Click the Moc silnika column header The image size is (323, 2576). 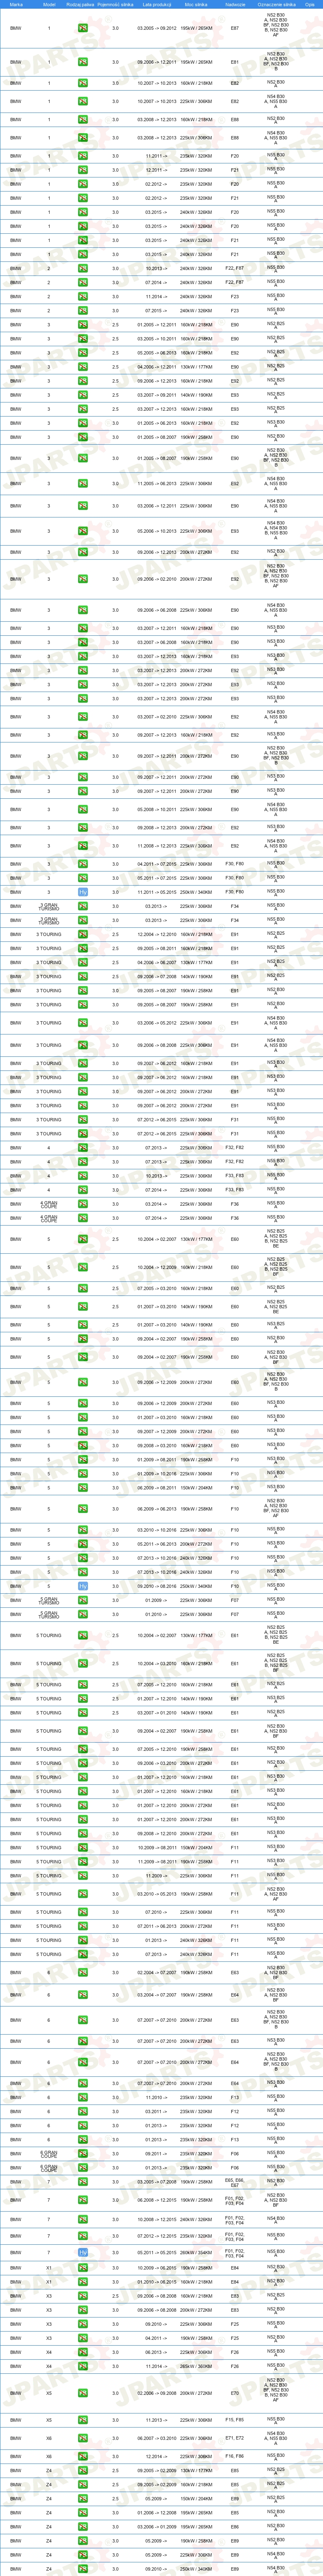(197, 5)
